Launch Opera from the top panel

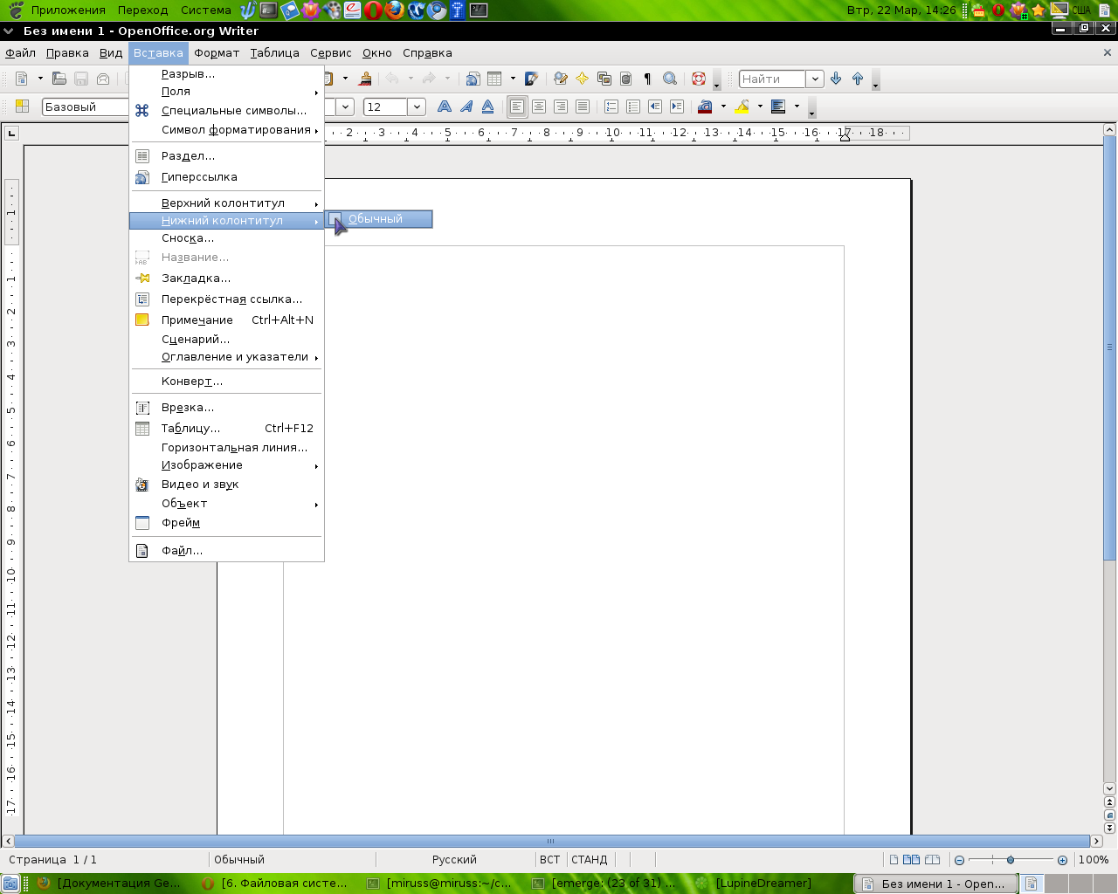click(x=374, y=10)
